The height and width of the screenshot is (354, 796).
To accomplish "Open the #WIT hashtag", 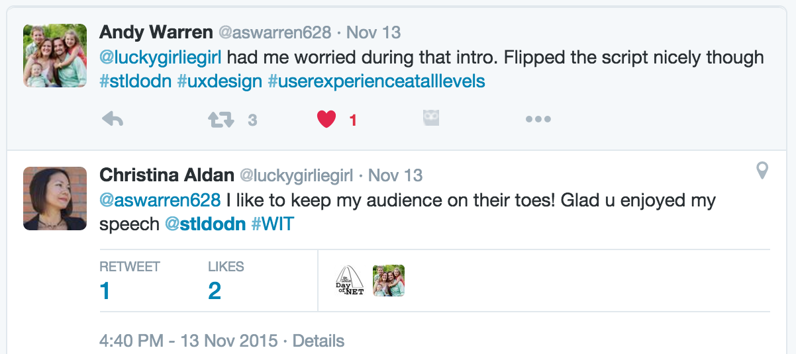I will coord(272,224).
